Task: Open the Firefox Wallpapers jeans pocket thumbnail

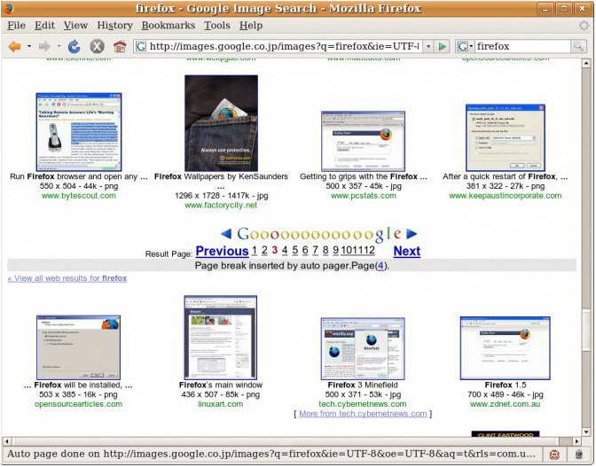Action: pos(221,123)
